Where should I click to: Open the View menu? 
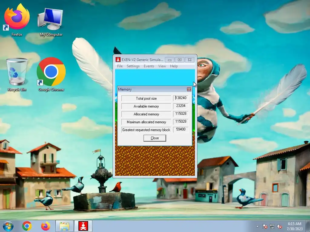pyautogui.click(x=162, y=66)
